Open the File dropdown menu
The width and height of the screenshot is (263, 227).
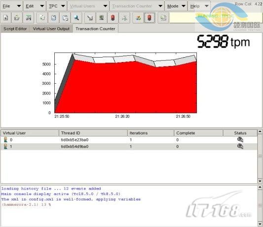pyautogui.click(x=11, y=6)
